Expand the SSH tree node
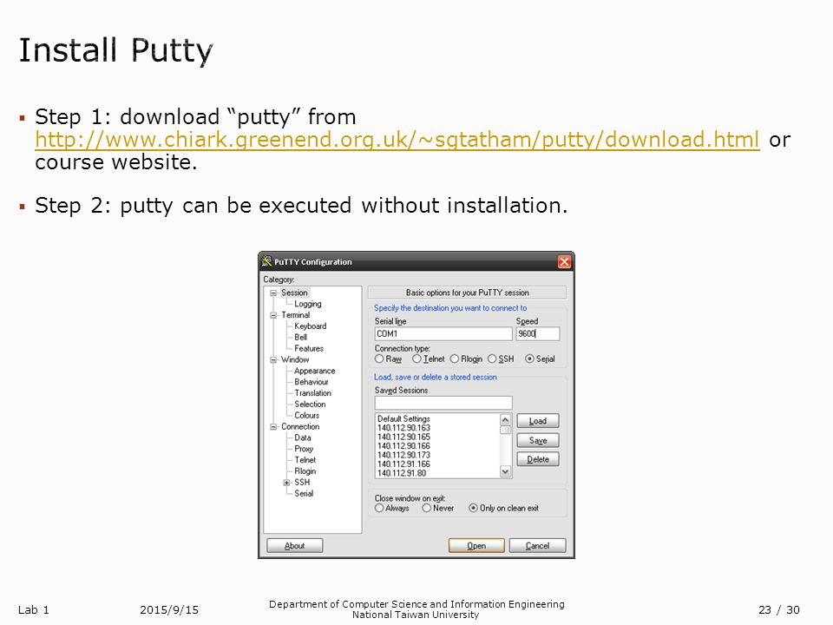Viewport: 833px width, 625px height. click(286, 483)
